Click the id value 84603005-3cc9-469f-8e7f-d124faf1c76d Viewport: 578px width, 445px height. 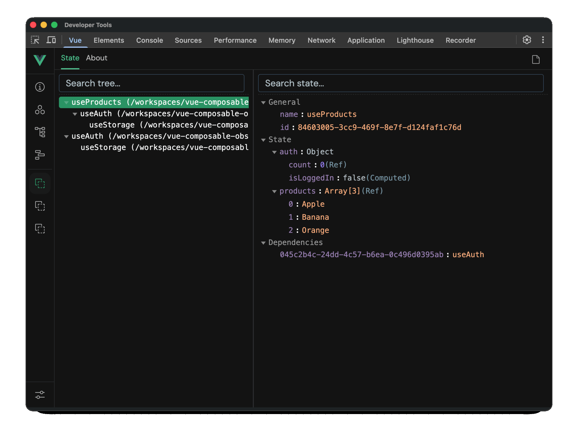379,127
